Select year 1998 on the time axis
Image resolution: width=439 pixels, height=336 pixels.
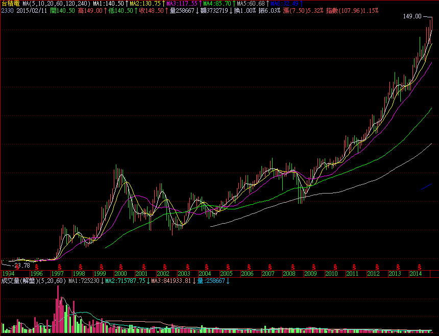79,274
